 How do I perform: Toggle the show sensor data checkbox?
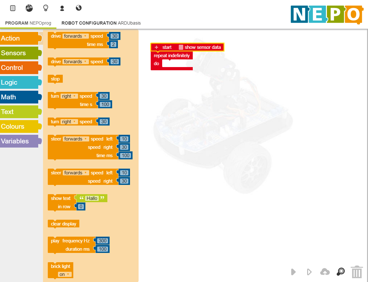click(181, 47)
